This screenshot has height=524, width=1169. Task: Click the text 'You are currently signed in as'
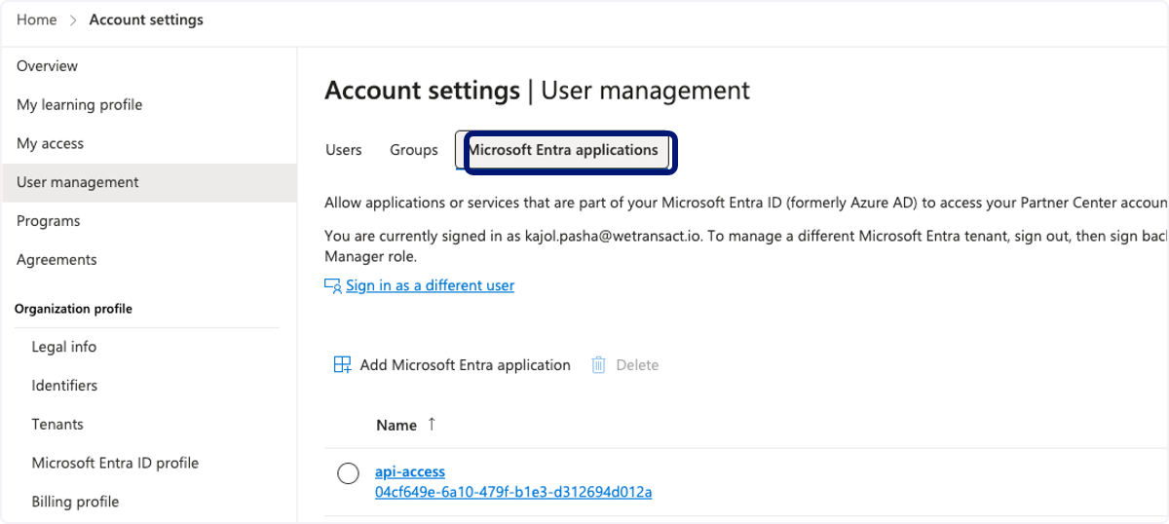click(421, 236)
